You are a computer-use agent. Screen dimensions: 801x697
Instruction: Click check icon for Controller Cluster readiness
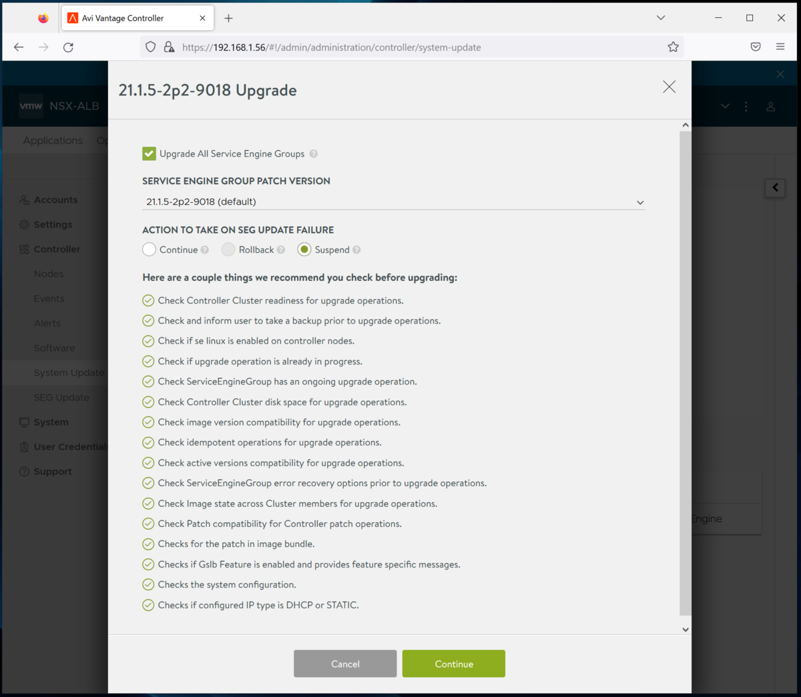pos(148,301)
